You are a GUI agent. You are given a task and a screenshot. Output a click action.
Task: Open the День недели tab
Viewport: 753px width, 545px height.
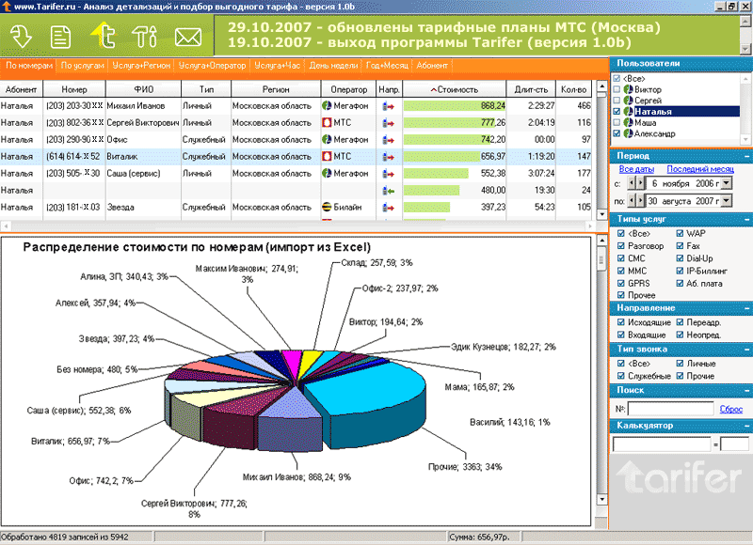click(x=332, y=66)
